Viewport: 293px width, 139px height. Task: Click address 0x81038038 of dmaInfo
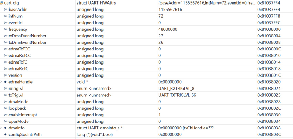coord(269,128)
